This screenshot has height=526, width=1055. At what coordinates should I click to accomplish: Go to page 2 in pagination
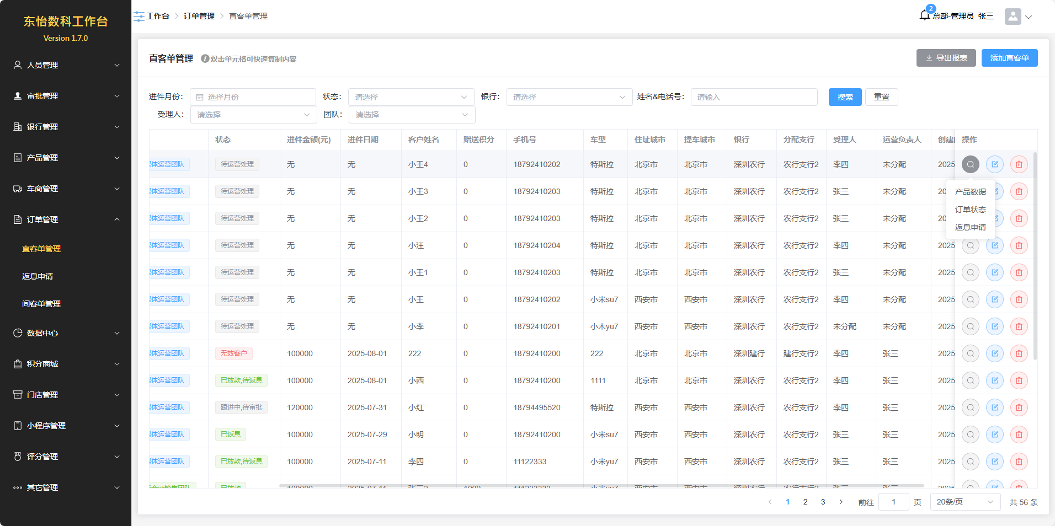805,502
